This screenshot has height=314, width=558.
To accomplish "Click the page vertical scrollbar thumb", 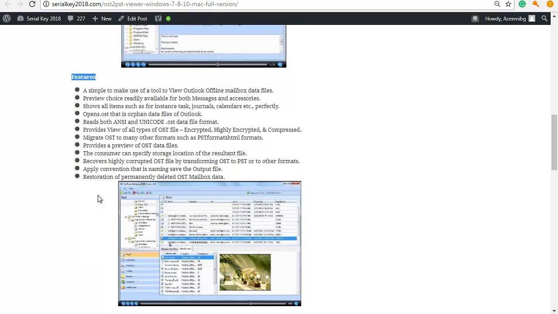I will tap(554, 142).
